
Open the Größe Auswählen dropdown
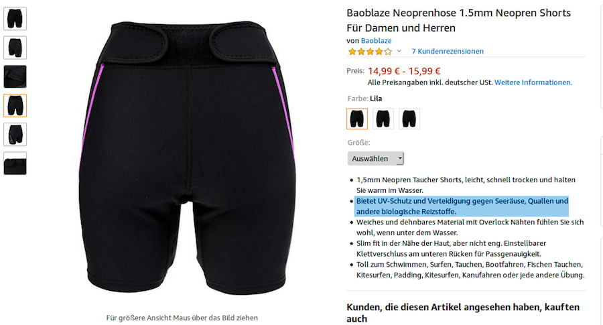tap(376, 158)
